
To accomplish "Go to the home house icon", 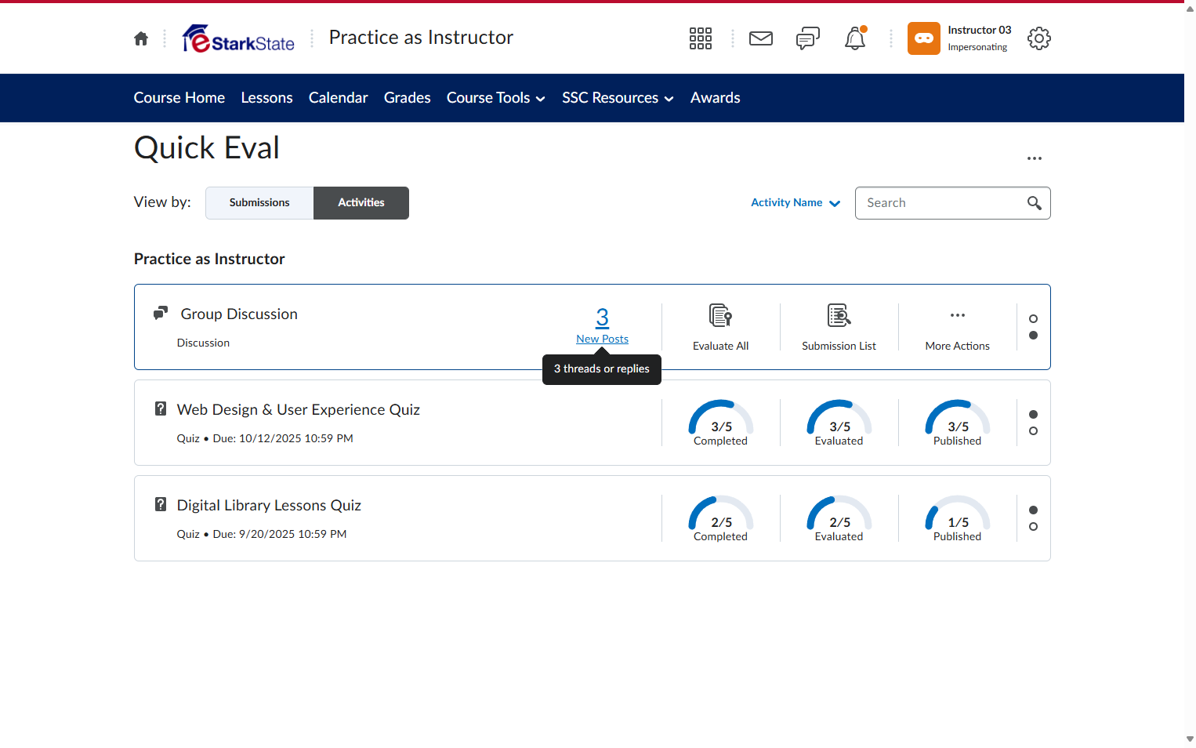I will click(x=141, y=38).
